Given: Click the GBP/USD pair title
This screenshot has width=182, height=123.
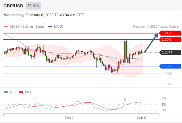Looking at the screenshot, I should click(x=13, y=6).
